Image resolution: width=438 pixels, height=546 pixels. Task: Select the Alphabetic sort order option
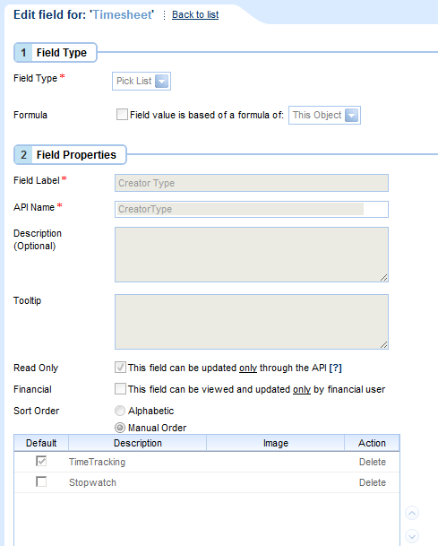(x=120, y=411)
